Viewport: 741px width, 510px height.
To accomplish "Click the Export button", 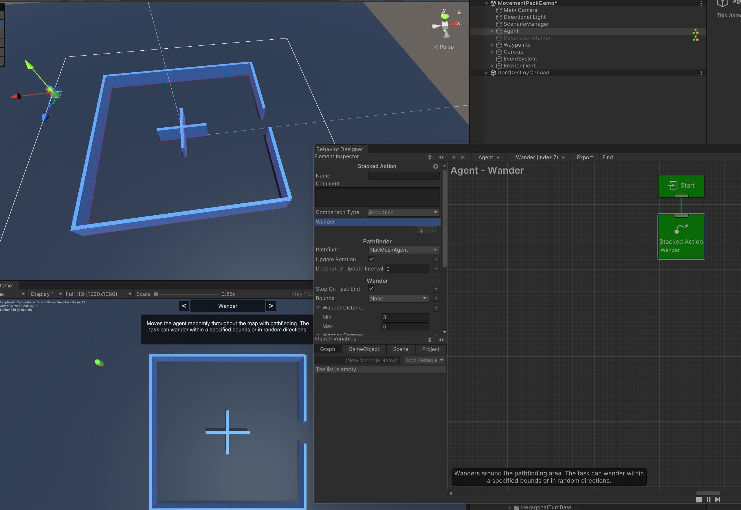I will pyautogui.click(x=584, y=157).
